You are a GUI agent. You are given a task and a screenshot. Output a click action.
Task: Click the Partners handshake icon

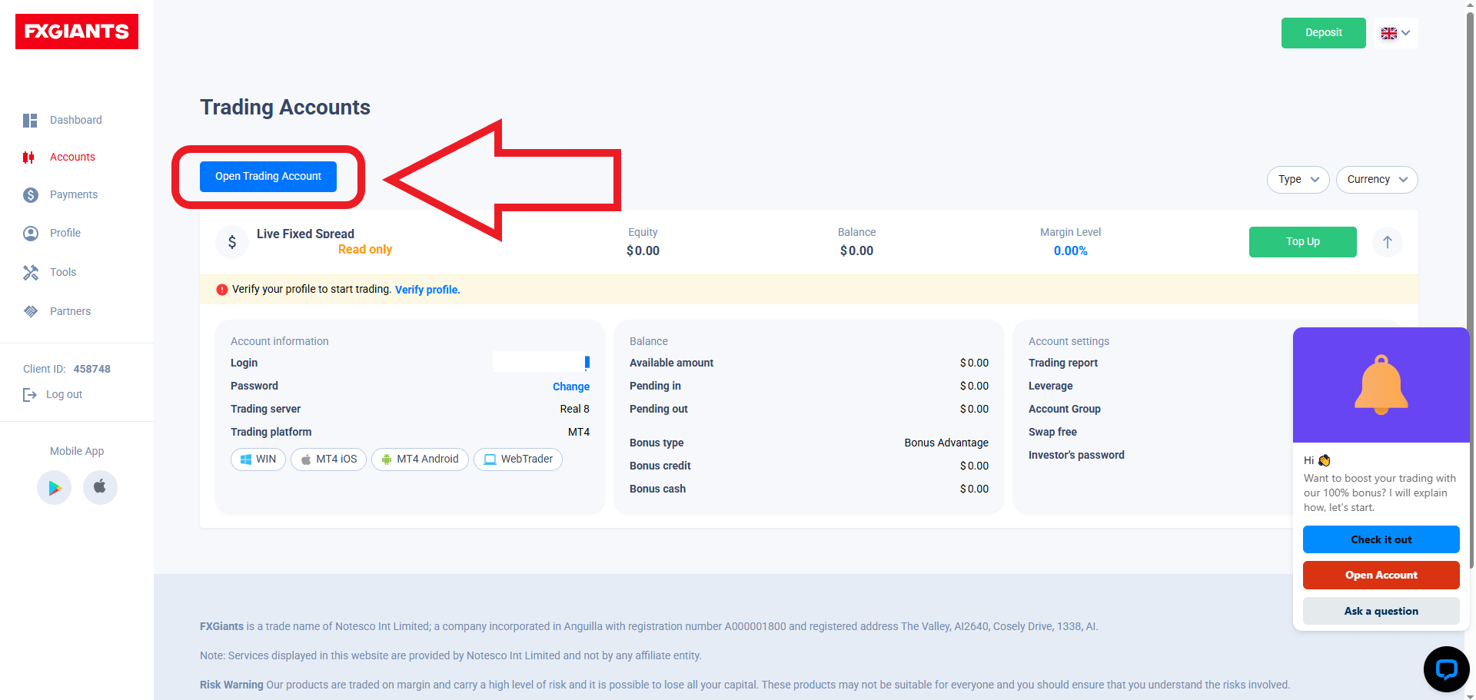coord(31,311)
